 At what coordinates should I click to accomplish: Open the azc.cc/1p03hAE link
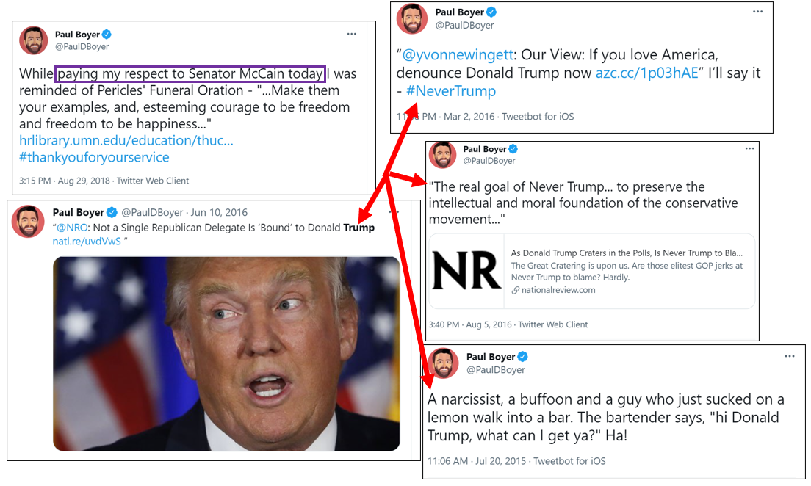[x=646, y=73]
